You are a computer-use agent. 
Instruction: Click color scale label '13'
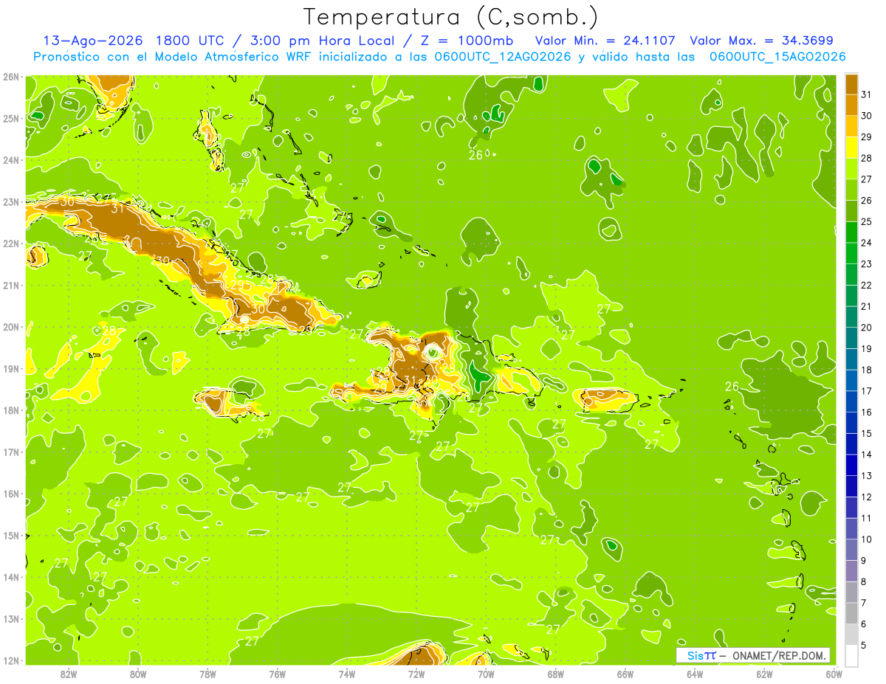(867, 476)
